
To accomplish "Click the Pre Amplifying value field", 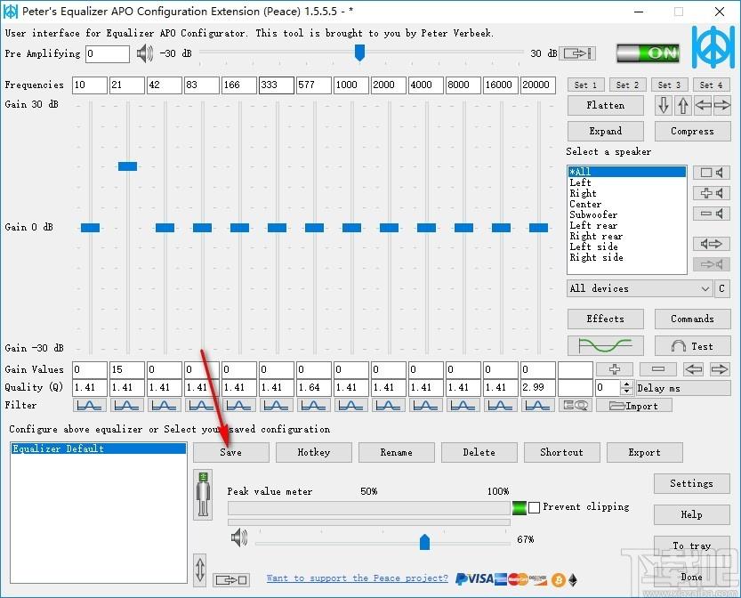I will [x=108, y=53].
